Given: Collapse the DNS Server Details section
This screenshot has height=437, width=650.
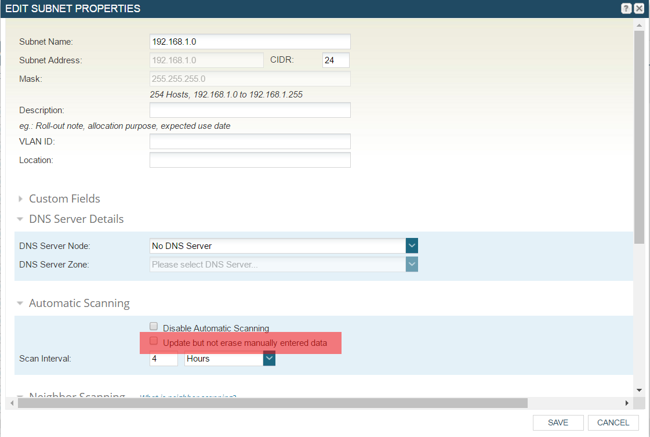Looking at the screenshot, I should click(x=20, y=219).
